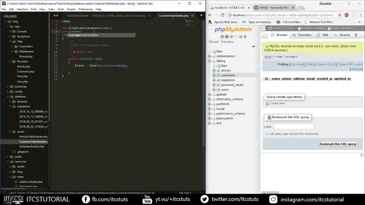Bookmark page with the star icon
This screenshot has width=365, height=205.
tap(340, 15)
